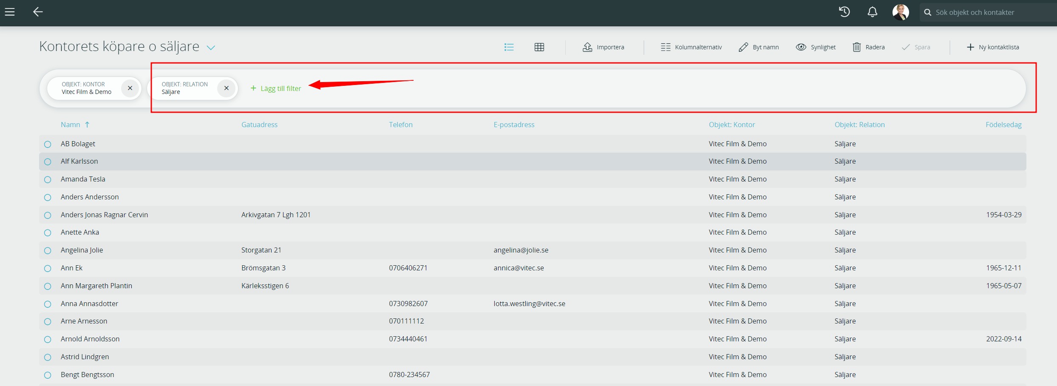Sort by 'Objekt: Kontor' column header
Viewport: 1057px width, 386px height.
[732, 125]
